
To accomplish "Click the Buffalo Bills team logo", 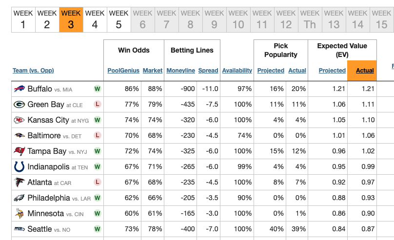I will pyautogui.click(x=20, y=89).
